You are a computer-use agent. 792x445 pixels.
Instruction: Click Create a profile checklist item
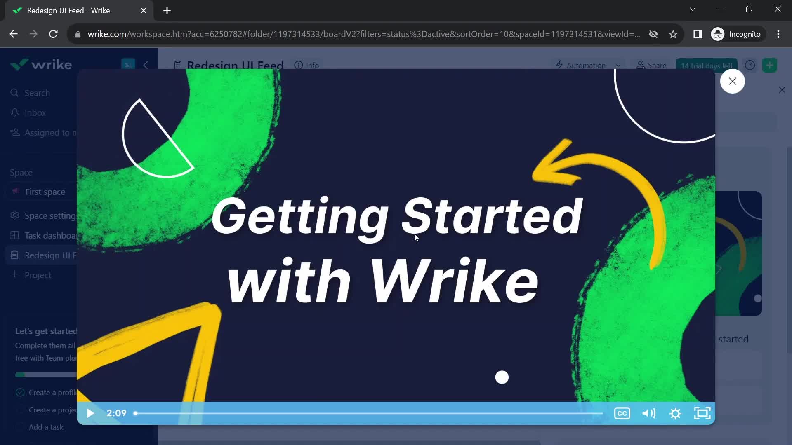click(46, 393)
